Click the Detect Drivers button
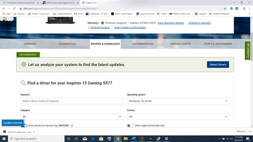The image size is (253, 142). (x=218, y=65)
